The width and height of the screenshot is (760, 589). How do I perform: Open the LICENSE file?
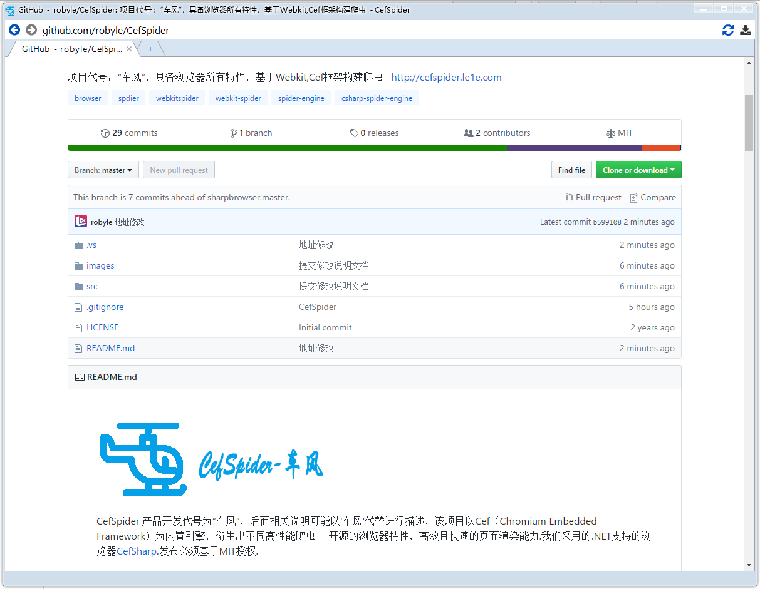pos(102,327)
